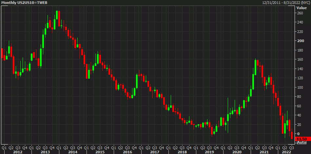Select the 2019 year label on time axis
This screenshot has width=311, height=154.
pos(210,152)
